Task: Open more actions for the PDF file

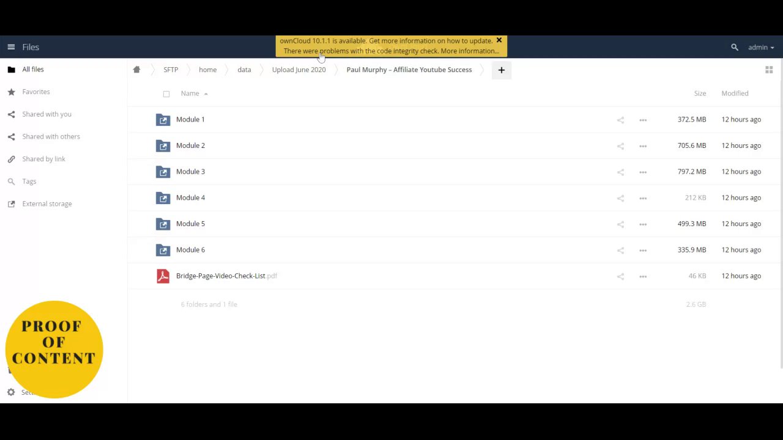Action: tap(643, 277)
